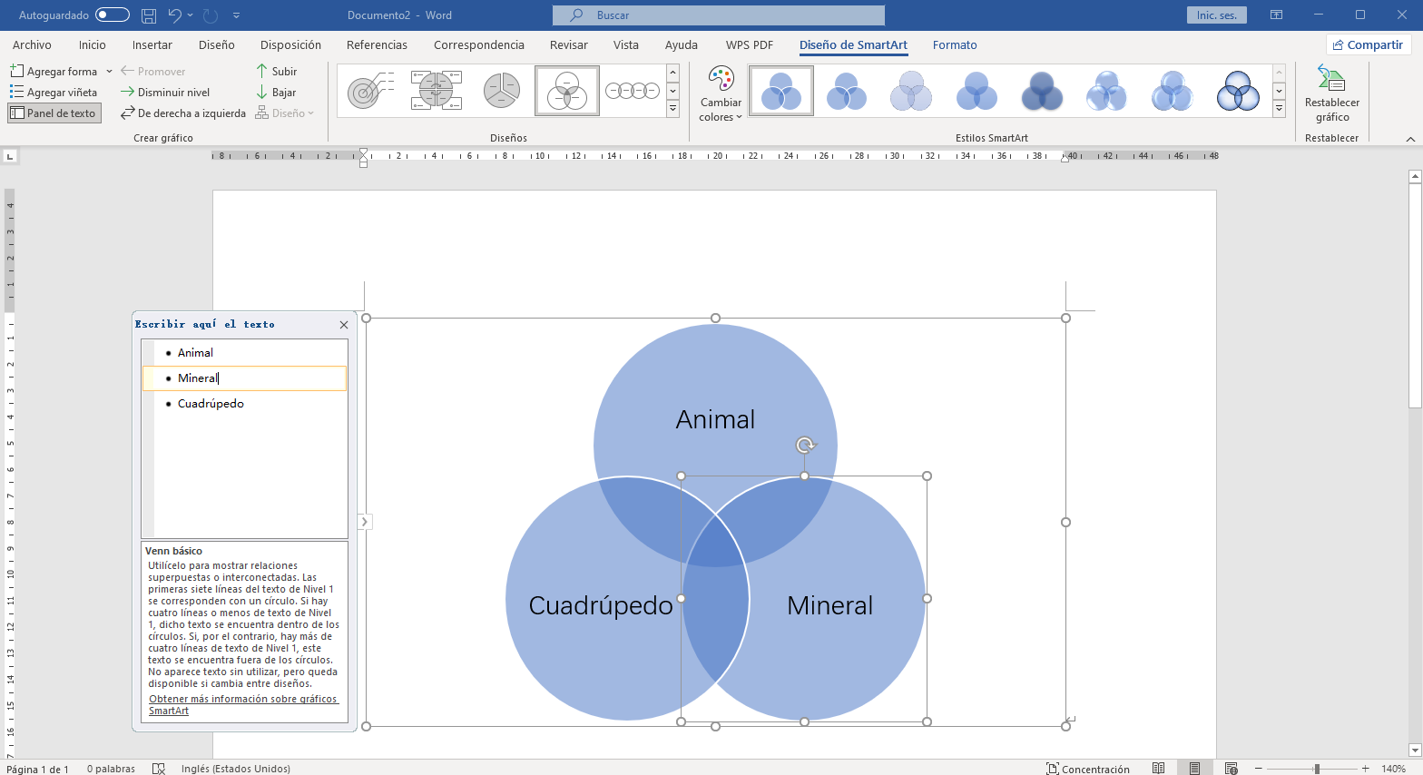The height and width of the screenshot is (775, 1423).
Task: Switch to Read Mode view icon
Action: click(x=1159, y=769)
